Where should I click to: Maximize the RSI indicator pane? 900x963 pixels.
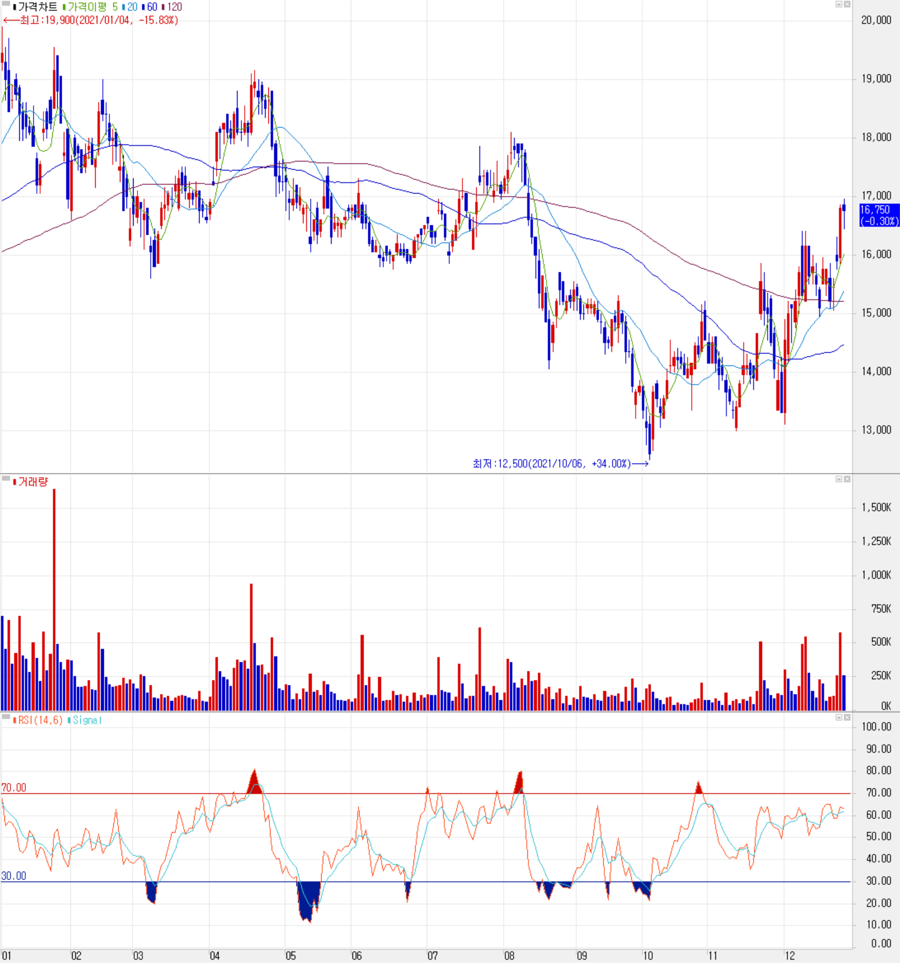click(x=839, y=717)
